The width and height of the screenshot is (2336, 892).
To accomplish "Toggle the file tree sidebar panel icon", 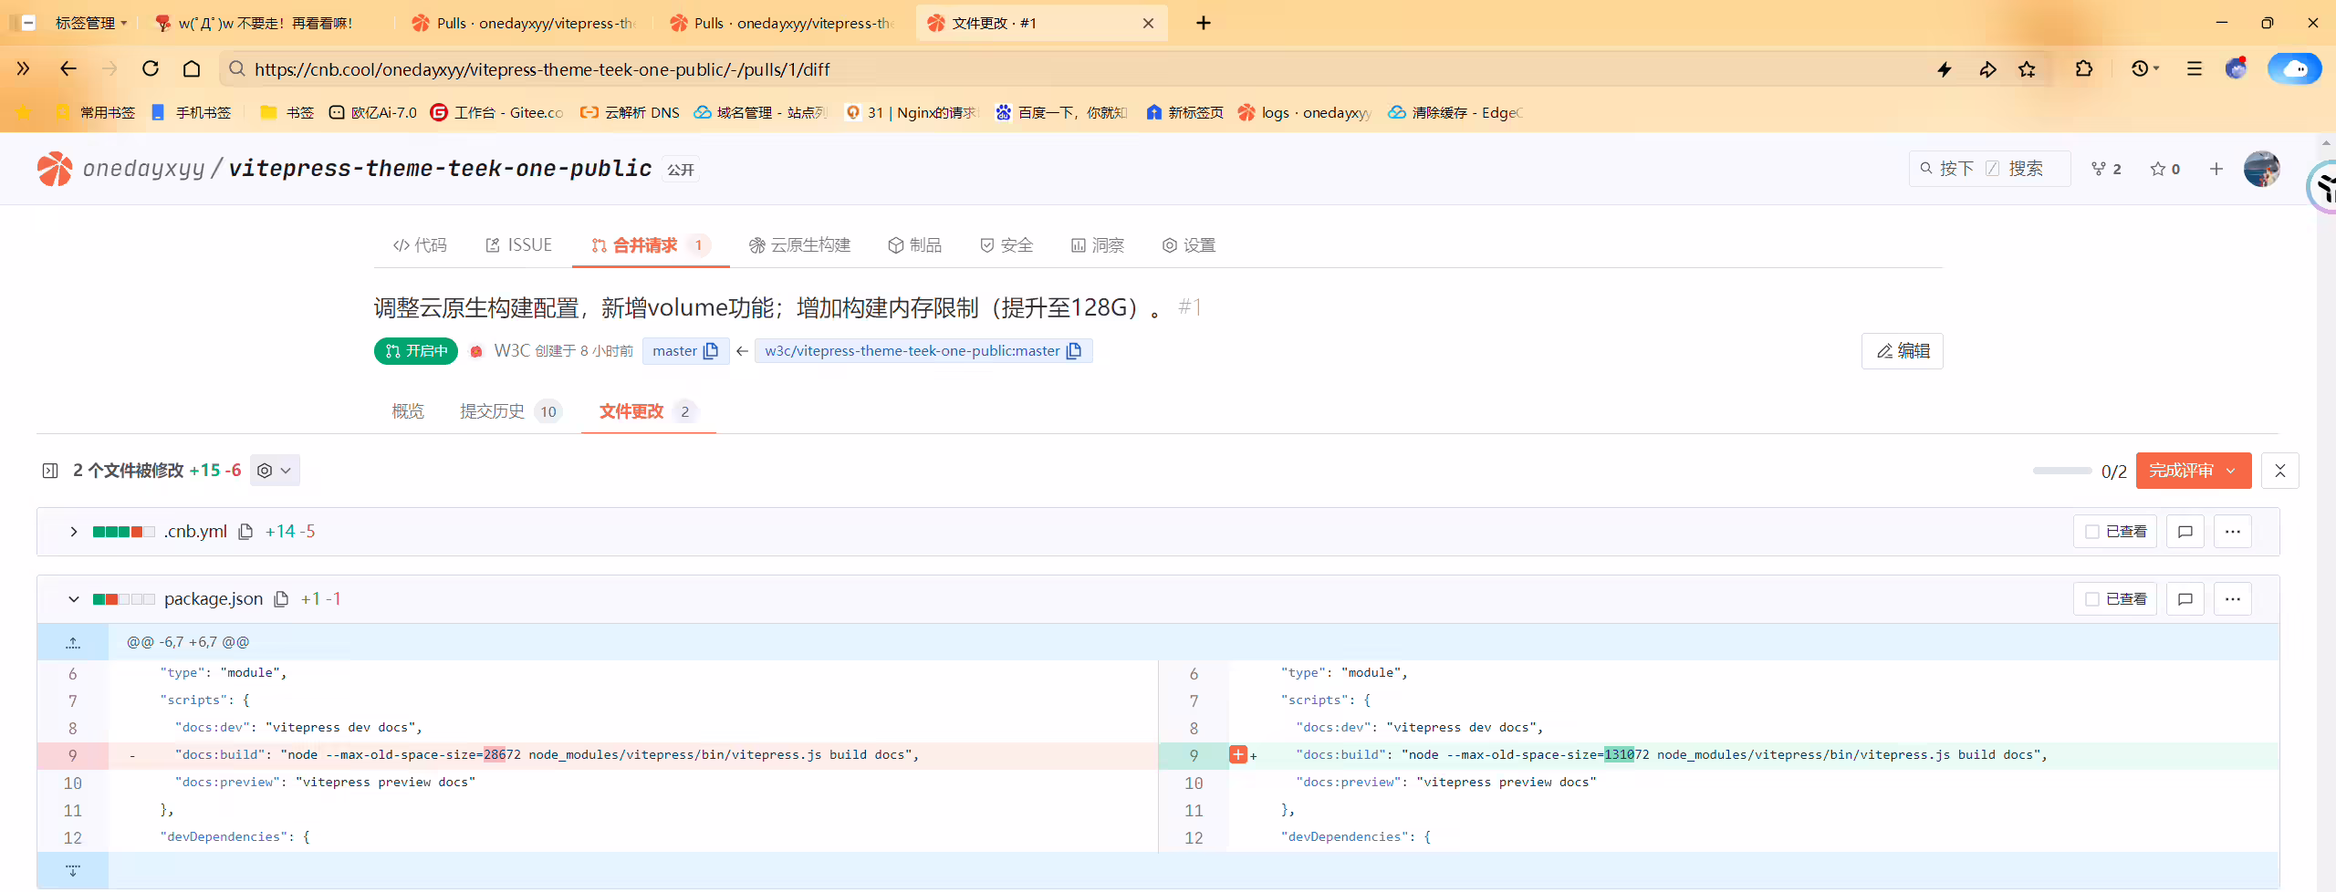I will click(50, 471).
